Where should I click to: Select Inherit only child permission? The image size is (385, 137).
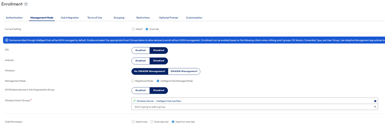133,122
